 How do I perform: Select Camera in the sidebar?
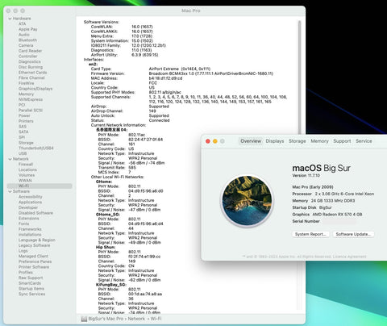pos(26,45)
